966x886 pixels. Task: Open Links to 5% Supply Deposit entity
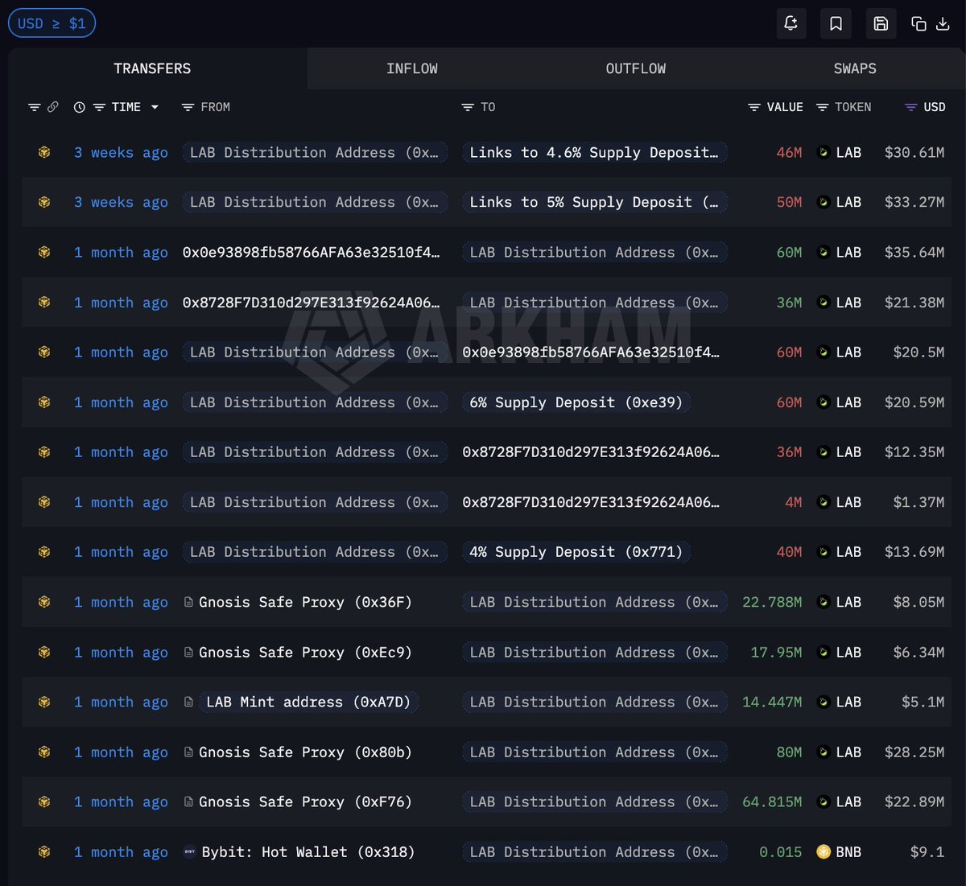594,202
